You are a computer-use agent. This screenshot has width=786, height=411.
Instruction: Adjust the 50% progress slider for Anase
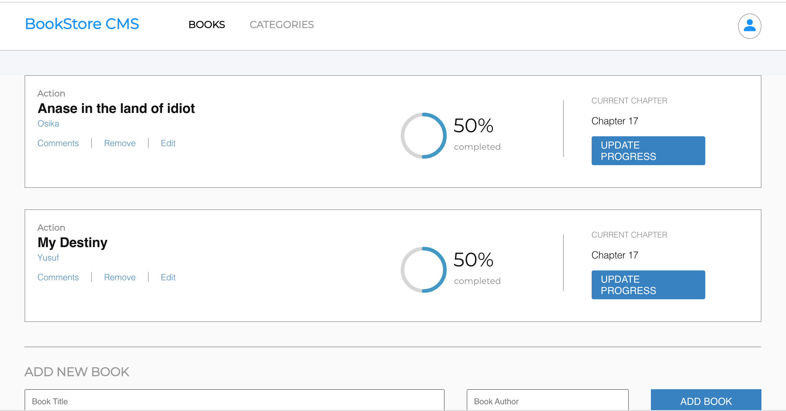point(424,135)
